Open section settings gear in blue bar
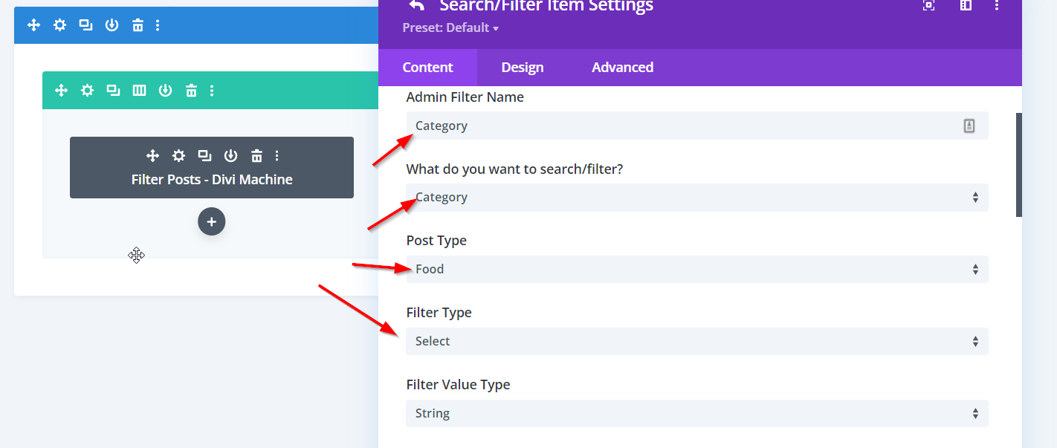Screen dimensions: 1057x448 pos(59,25)
